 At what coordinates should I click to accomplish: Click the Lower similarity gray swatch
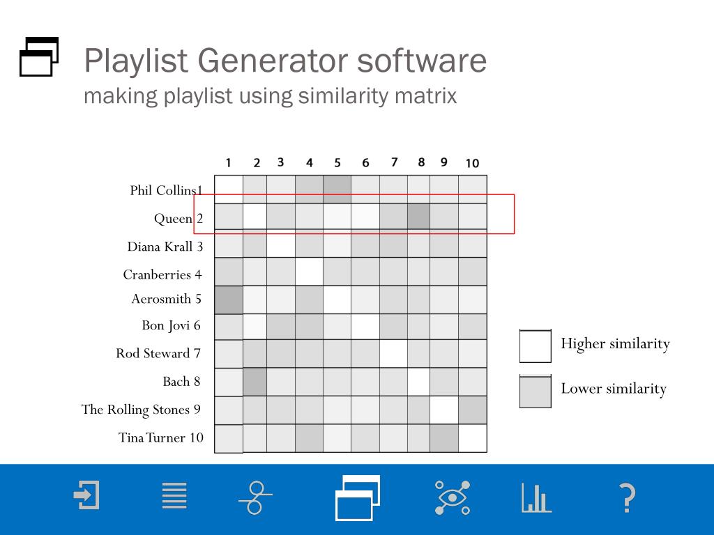[x=535, y=391]
